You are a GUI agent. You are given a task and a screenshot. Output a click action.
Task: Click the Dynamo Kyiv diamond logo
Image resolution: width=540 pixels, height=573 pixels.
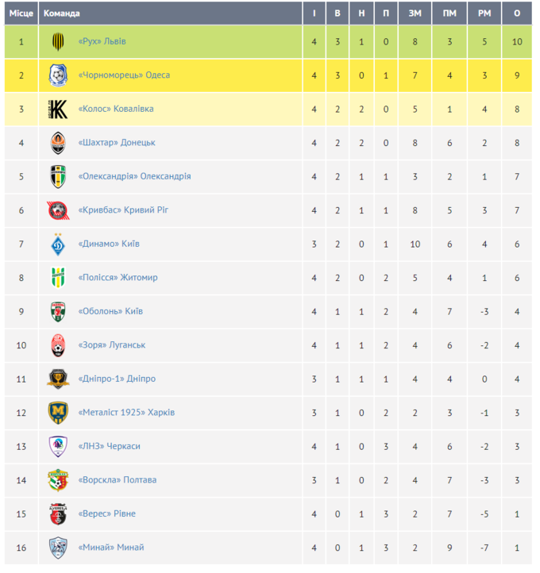coord(58,244)
